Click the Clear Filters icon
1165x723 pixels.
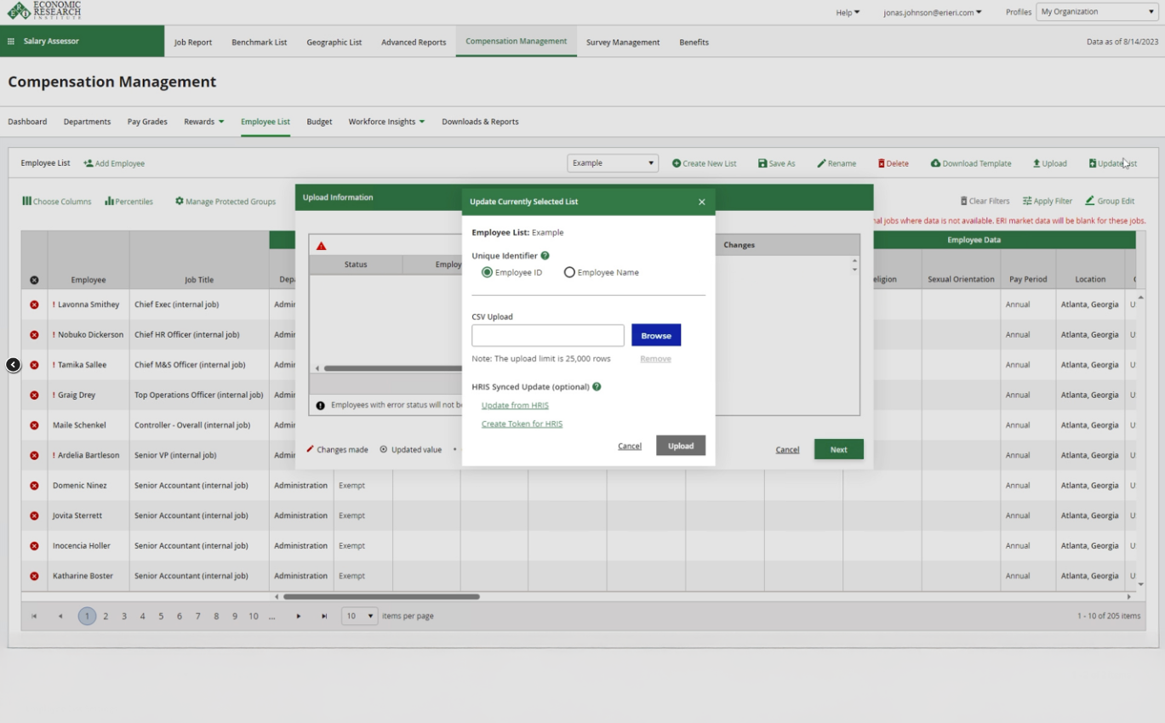point(963,202)
